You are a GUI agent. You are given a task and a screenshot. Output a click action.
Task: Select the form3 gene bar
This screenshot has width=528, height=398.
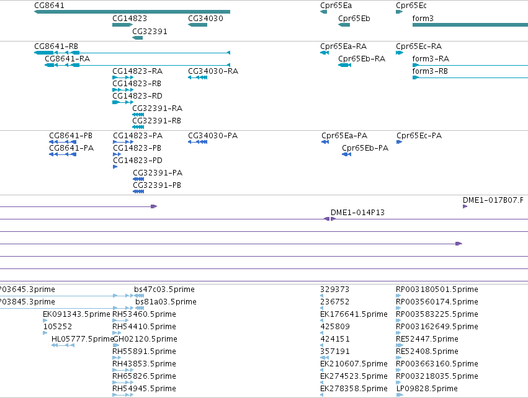coord(470,25)
